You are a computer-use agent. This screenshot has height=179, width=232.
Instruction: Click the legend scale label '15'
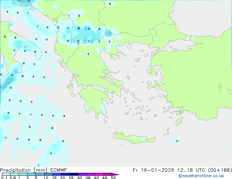coord(54,178)
